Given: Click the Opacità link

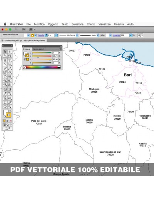Looking at the screenshot, I should pyautogui.click(x=117, y=35).
